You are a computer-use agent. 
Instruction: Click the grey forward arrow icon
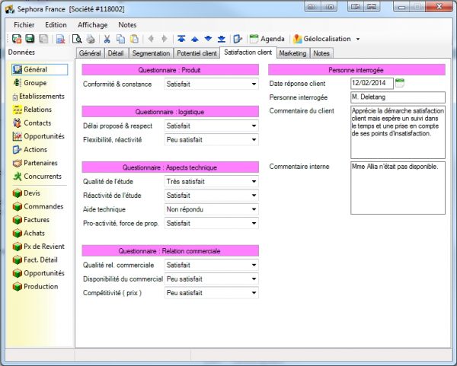[165, 39]
